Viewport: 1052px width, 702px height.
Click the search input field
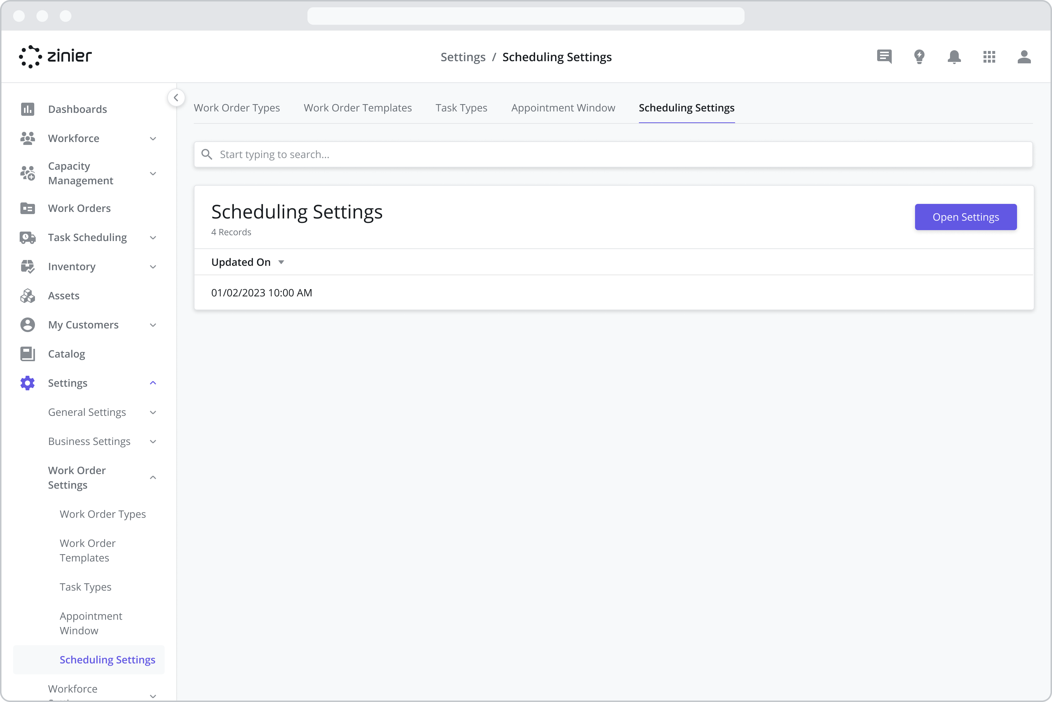[613, 154]
